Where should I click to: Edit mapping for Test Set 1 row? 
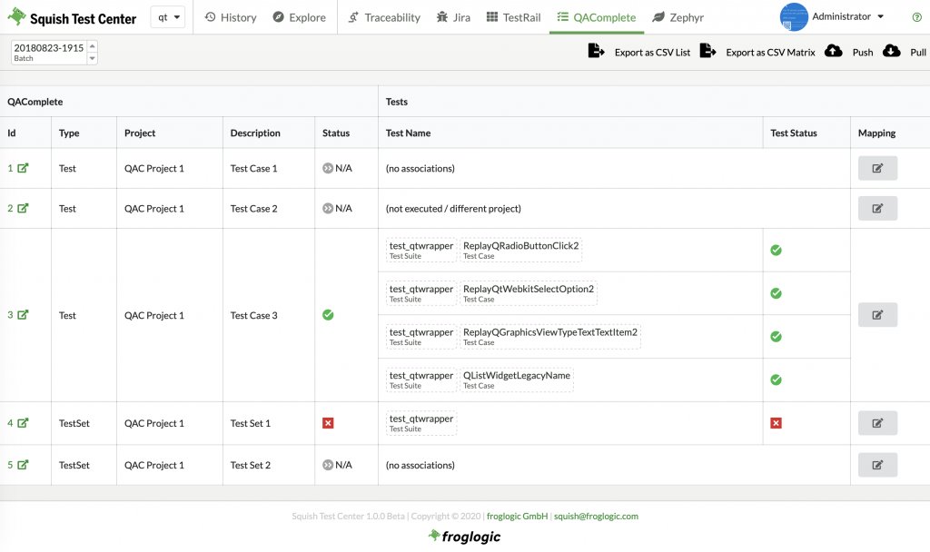[877, 423]
